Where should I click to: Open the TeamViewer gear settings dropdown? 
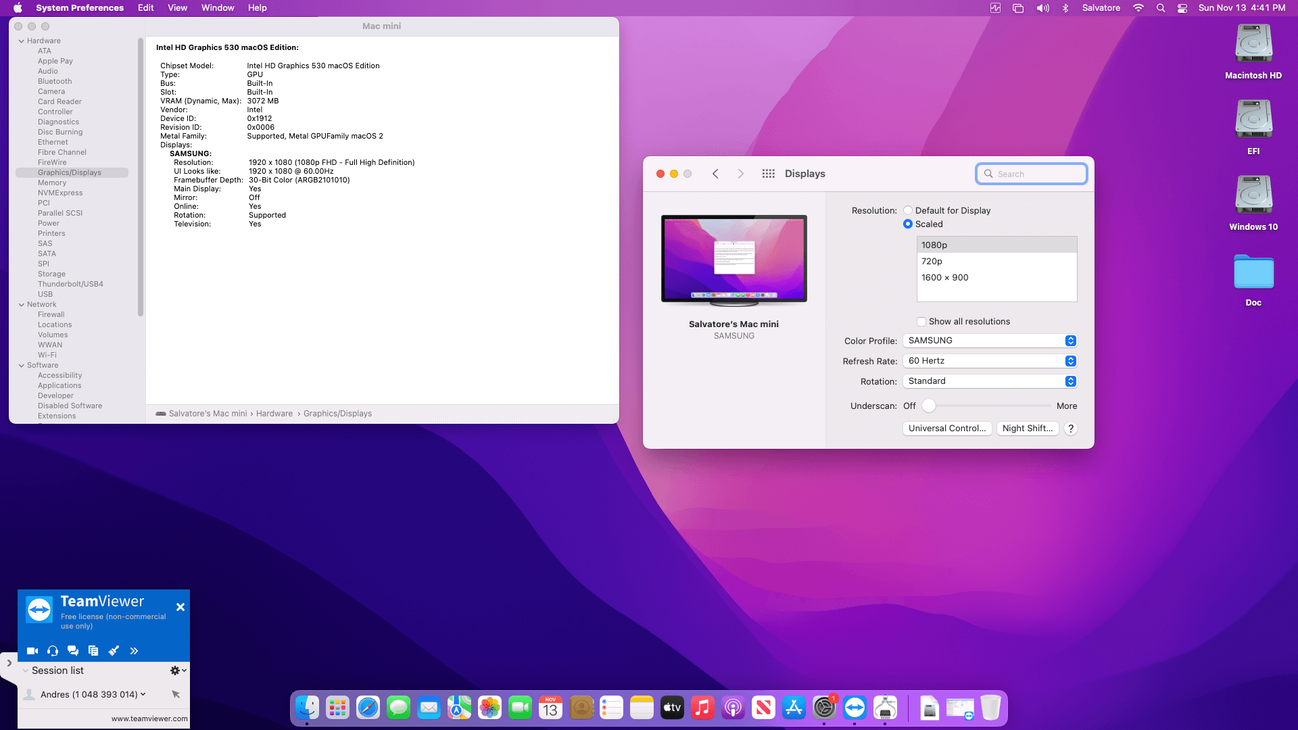click(x=178, y=671)
